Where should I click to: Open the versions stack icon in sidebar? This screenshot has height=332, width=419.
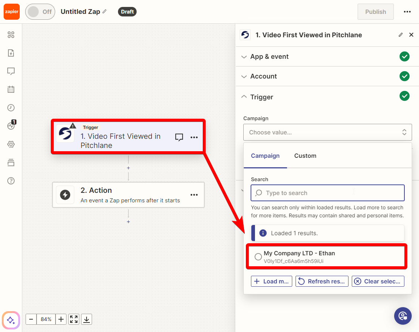[x=11, y=163]
